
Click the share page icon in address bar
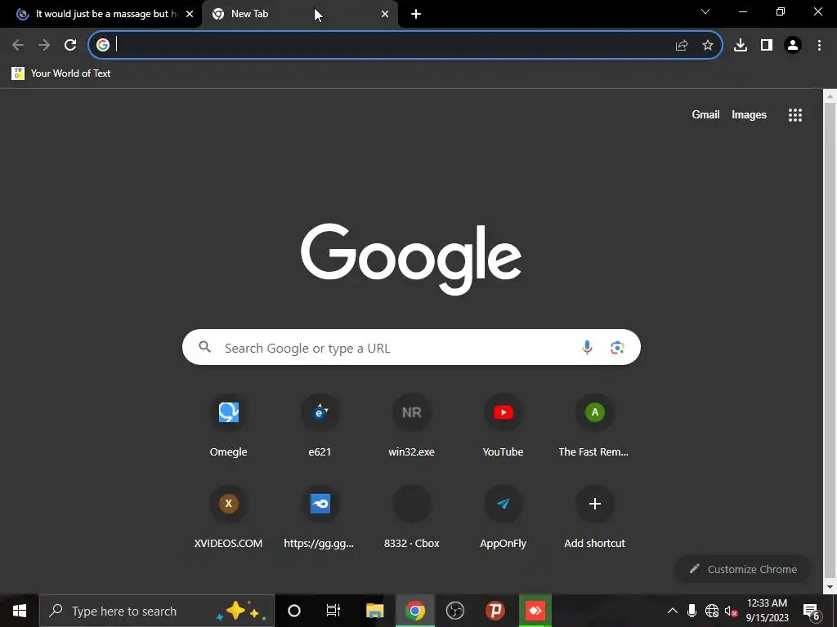pyautogui.click(x=681, y=46)
